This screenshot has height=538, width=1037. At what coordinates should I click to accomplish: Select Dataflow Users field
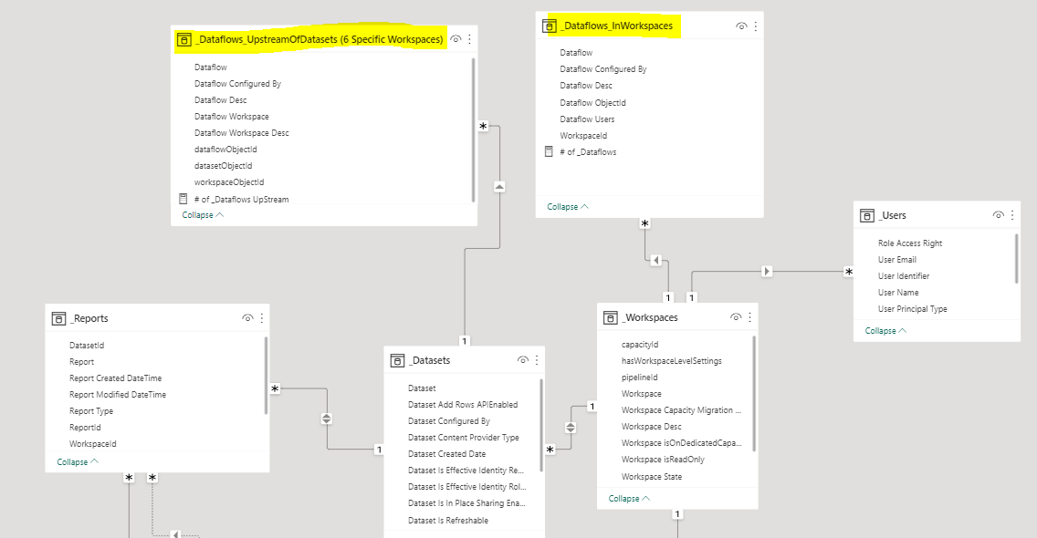pos(587,119)
